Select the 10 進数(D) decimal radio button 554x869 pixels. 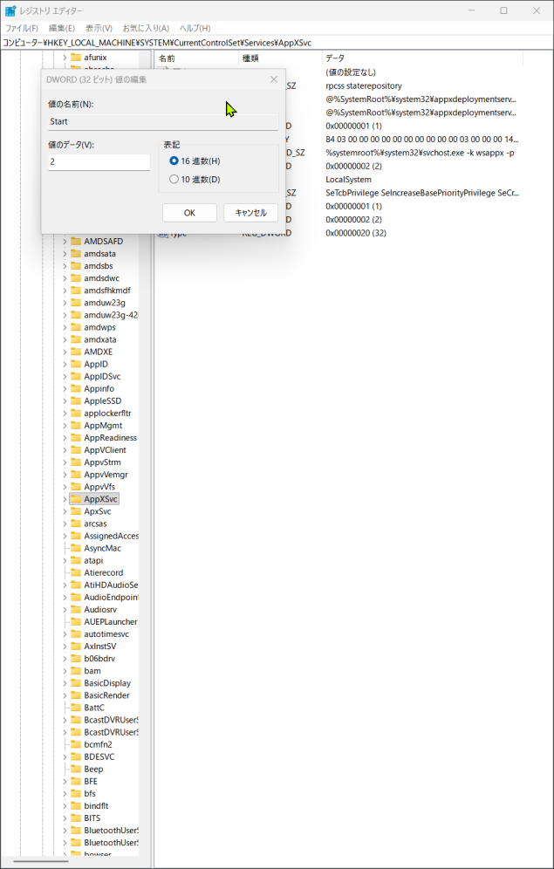point(174,180)
